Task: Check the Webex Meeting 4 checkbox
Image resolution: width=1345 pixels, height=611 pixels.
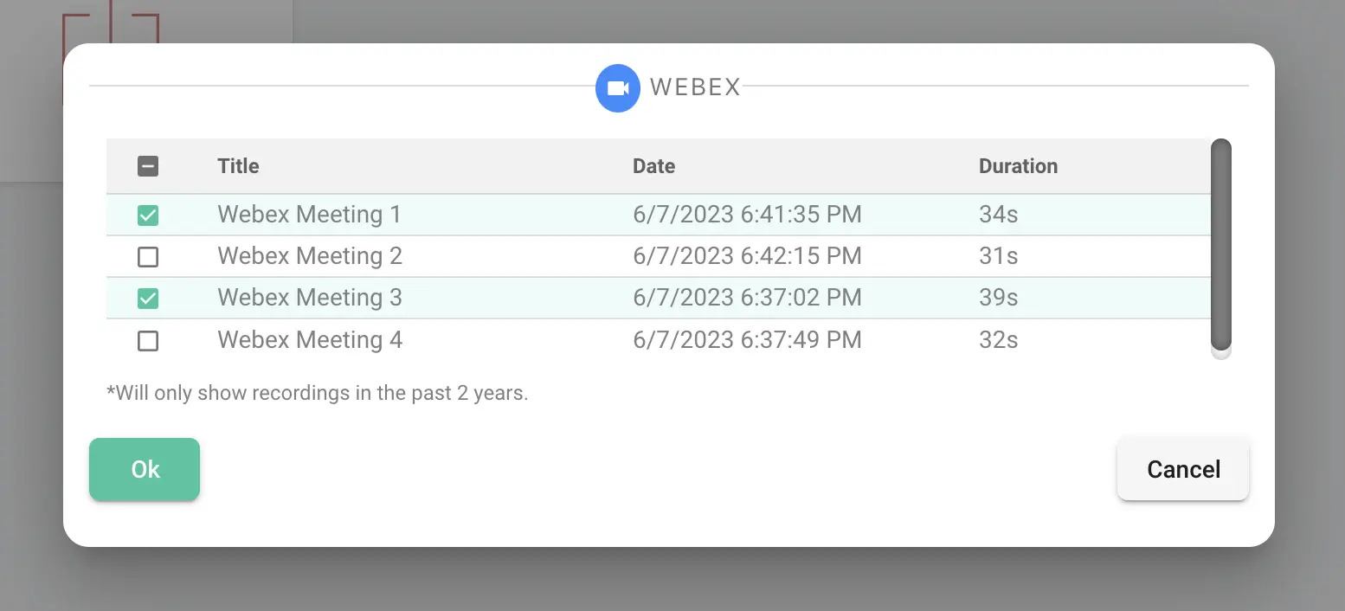Action: point(148,341)
